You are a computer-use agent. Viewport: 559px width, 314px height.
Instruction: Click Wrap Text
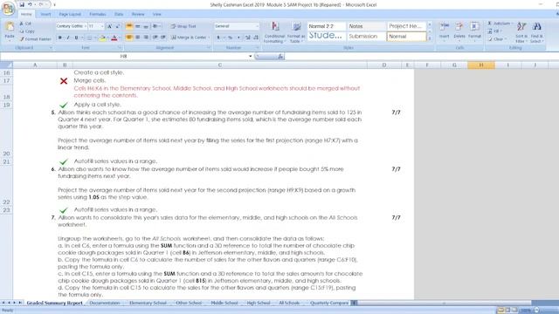pos(183,26)
